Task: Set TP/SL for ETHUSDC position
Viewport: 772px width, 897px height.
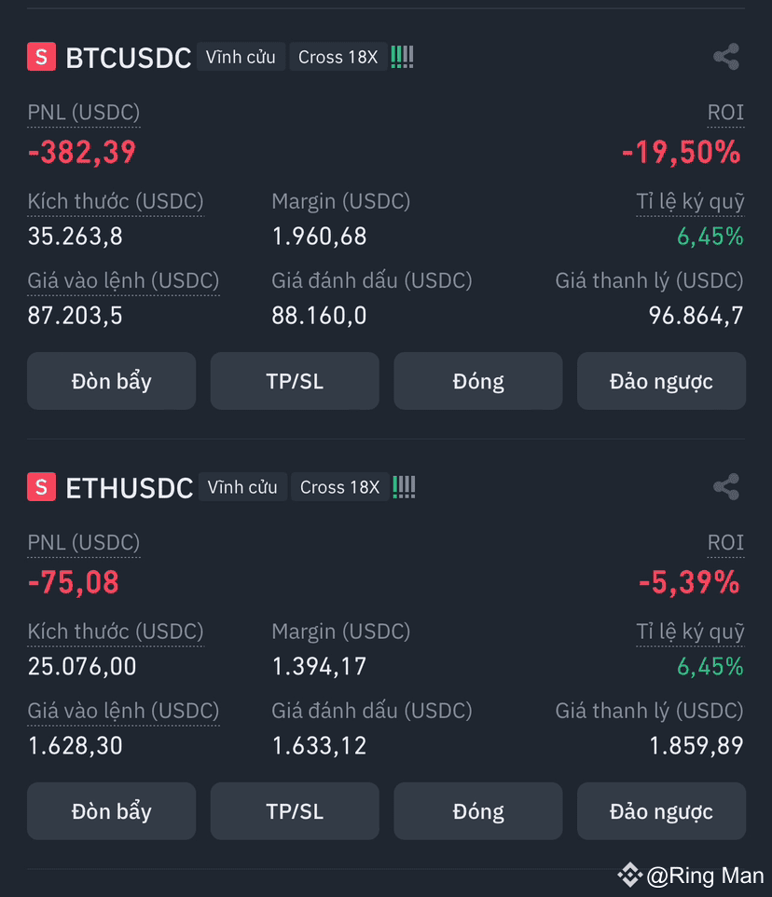Action: (x=295, y=811)
